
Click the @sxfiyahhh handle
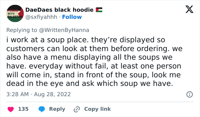click(41, 17)
